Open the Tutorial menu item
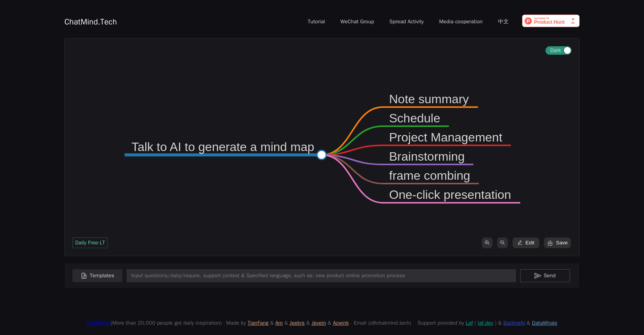This screenshot has height=335, width=644. click(316, 22)
